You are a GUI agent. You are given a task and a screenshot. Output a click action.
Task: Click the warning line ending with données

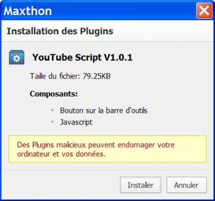(x=61, y=154)
